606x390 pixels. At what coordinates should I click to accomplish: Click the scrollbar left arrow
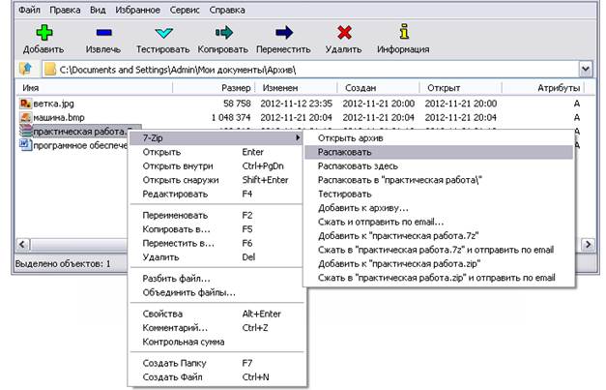coord(22,244)
